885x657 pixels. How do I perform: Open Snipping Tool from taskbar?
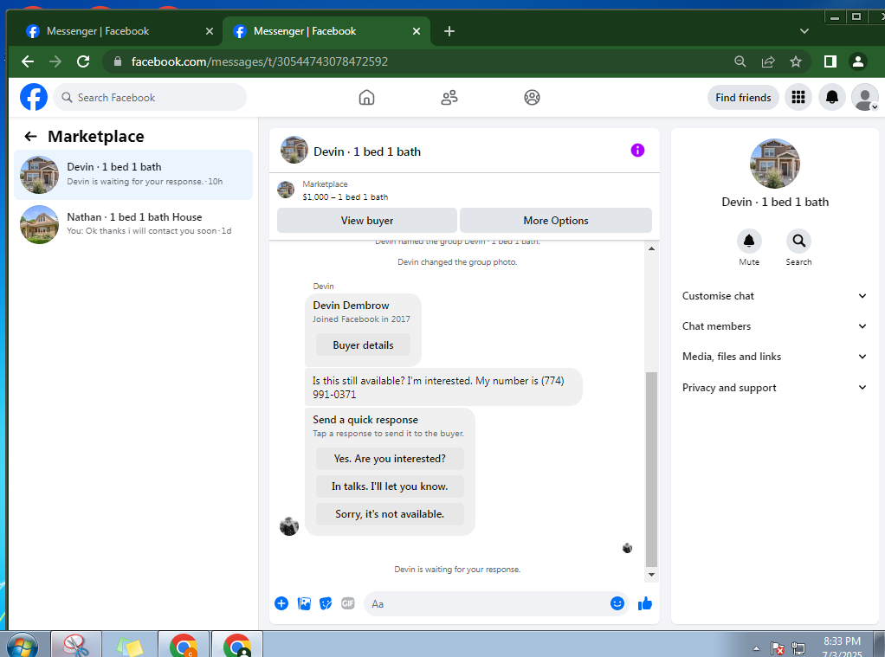[x=76, y=645]
